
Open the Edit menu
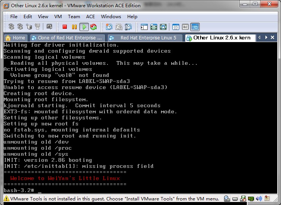(x=28, y=17)
